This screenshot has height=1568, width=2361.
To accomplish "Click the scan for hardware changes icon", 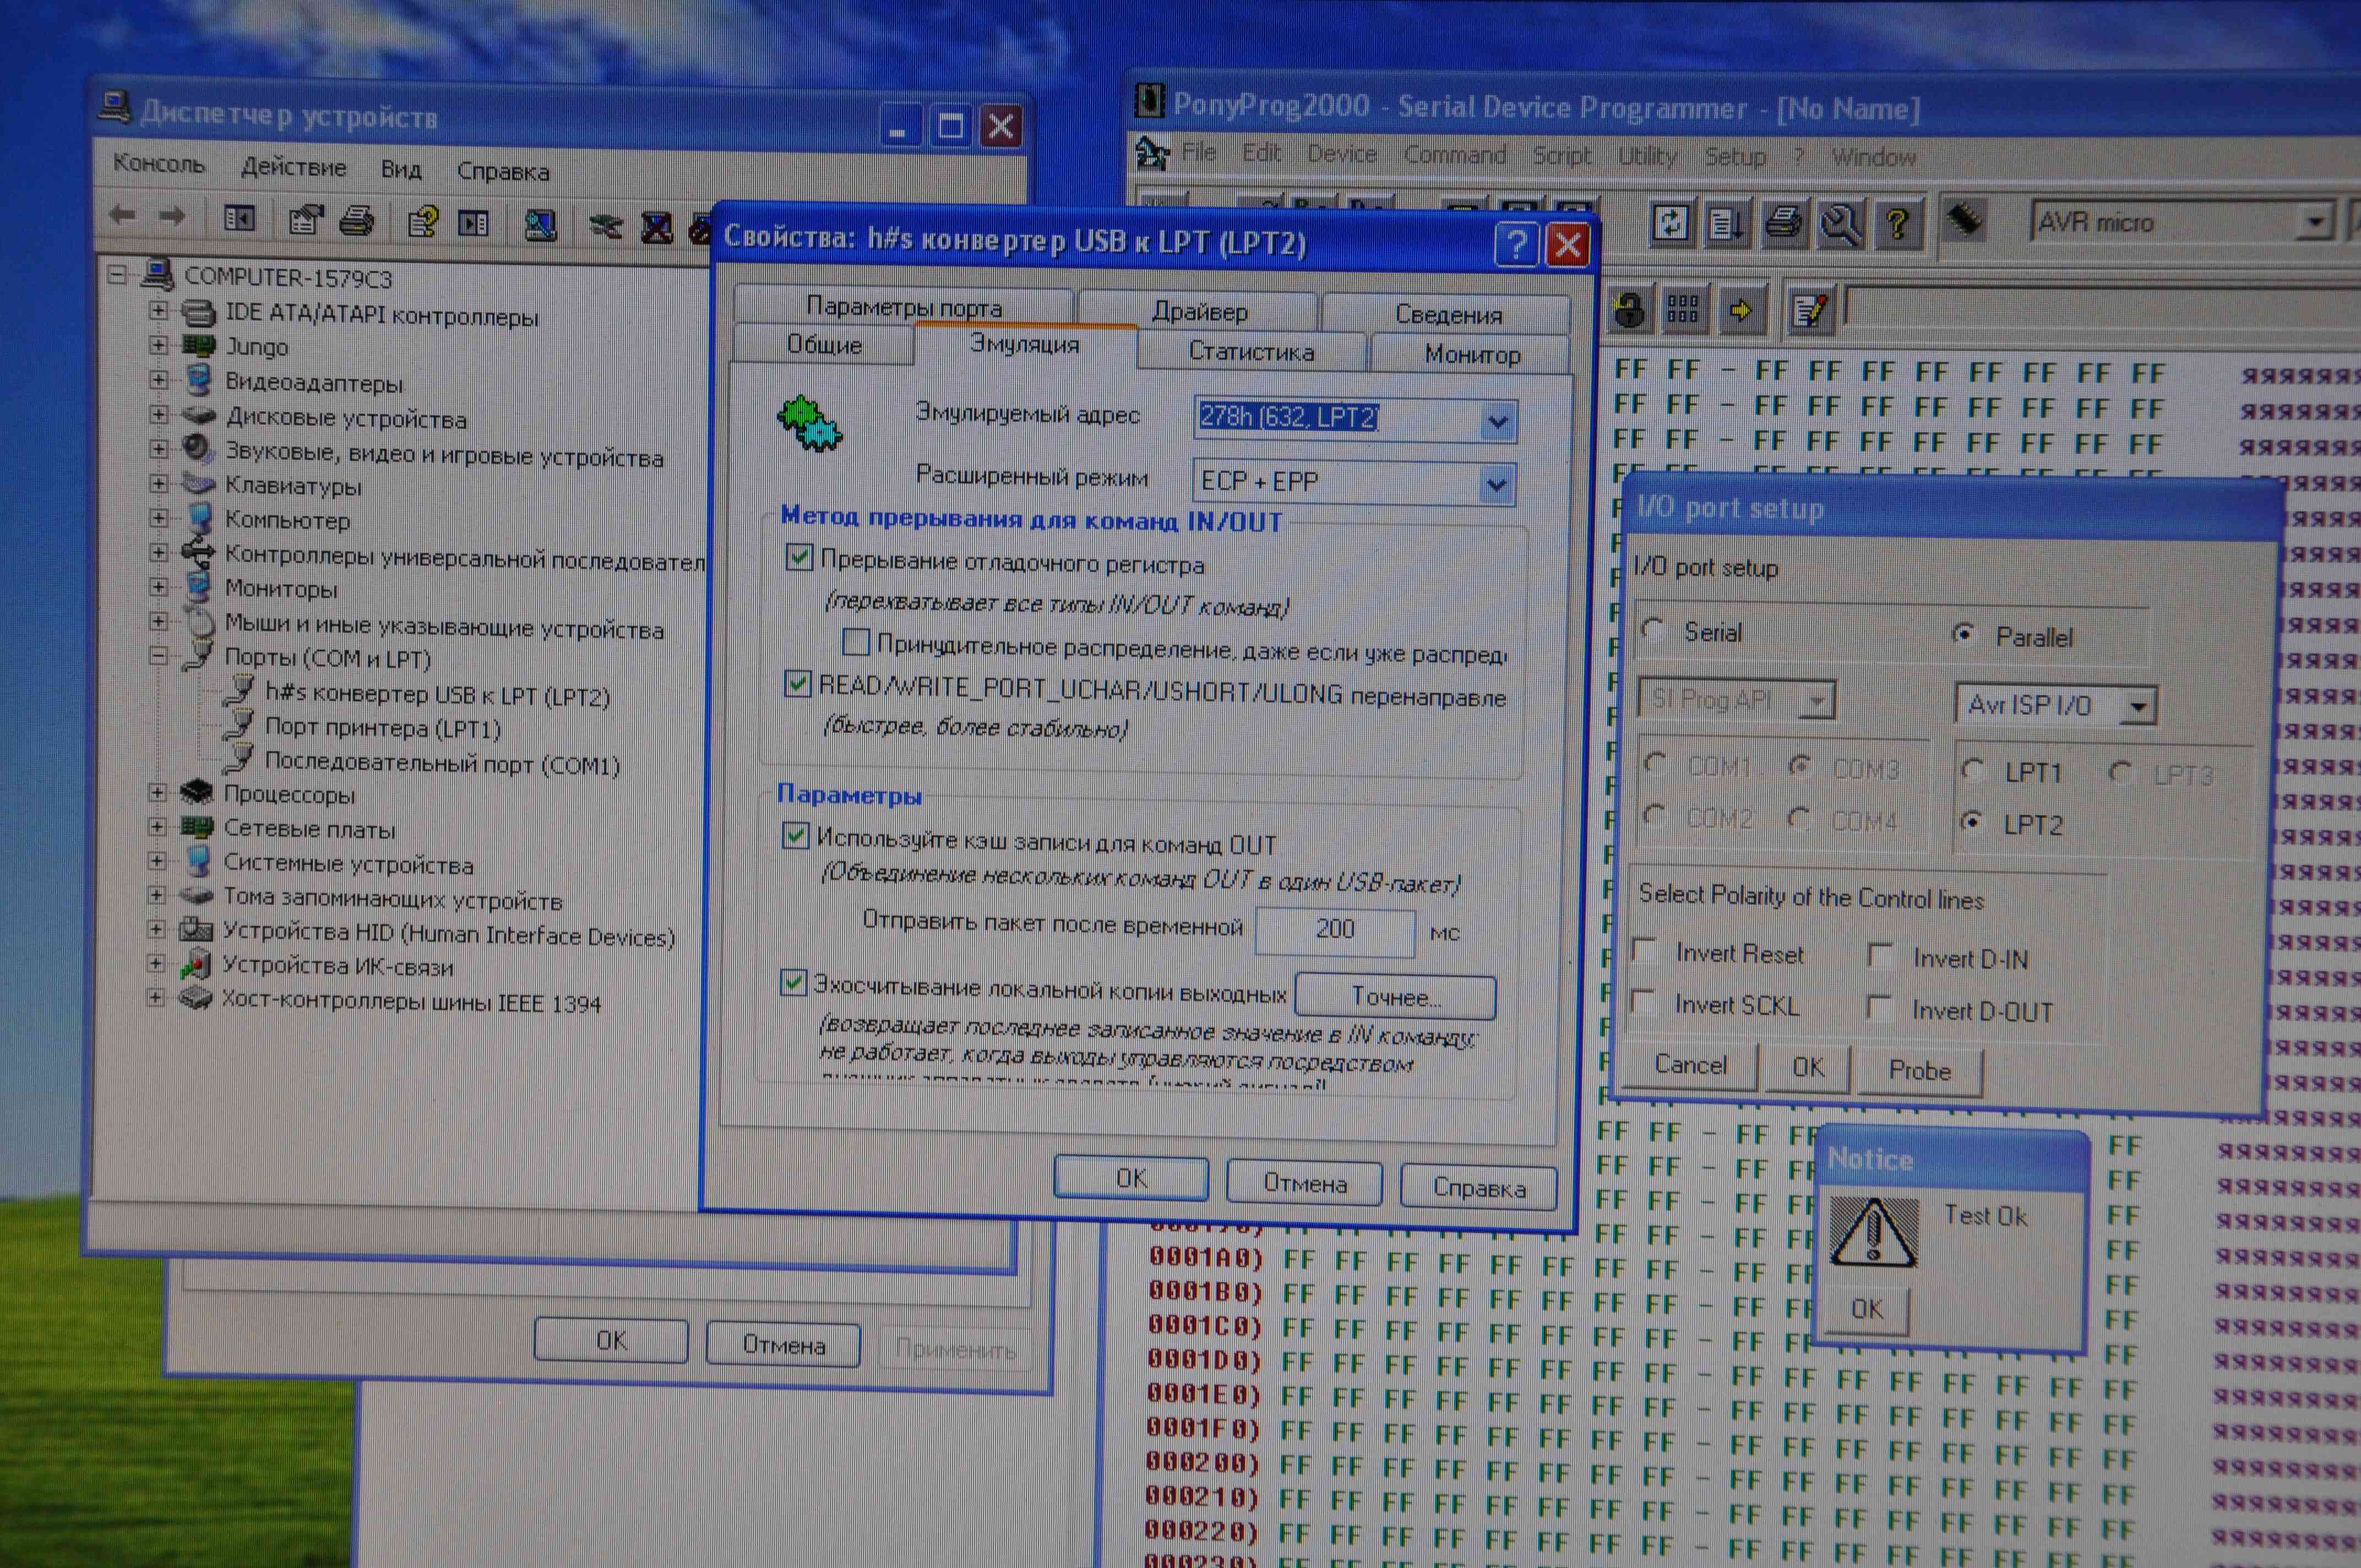I will click(540, 225).
